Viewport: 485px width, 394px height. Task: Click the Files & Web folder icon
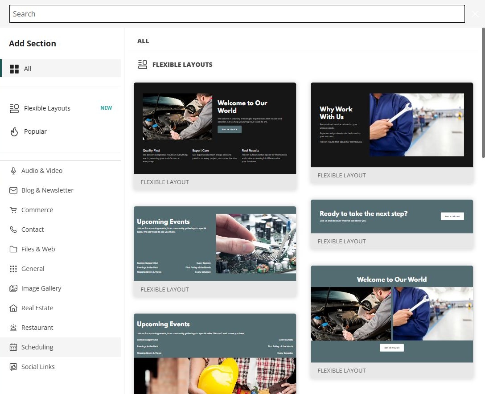13,249
